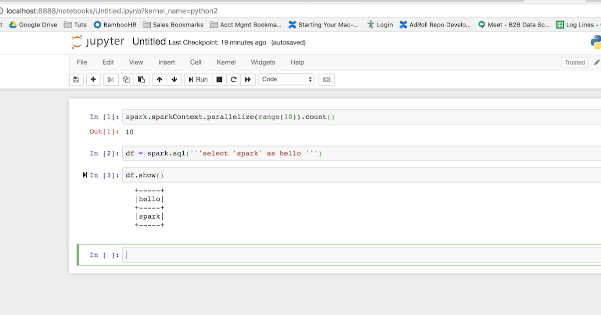This screenshot has width=601, height=315.
Task: Click the 'hello' header in the output table
Action: tap(149, 199)
